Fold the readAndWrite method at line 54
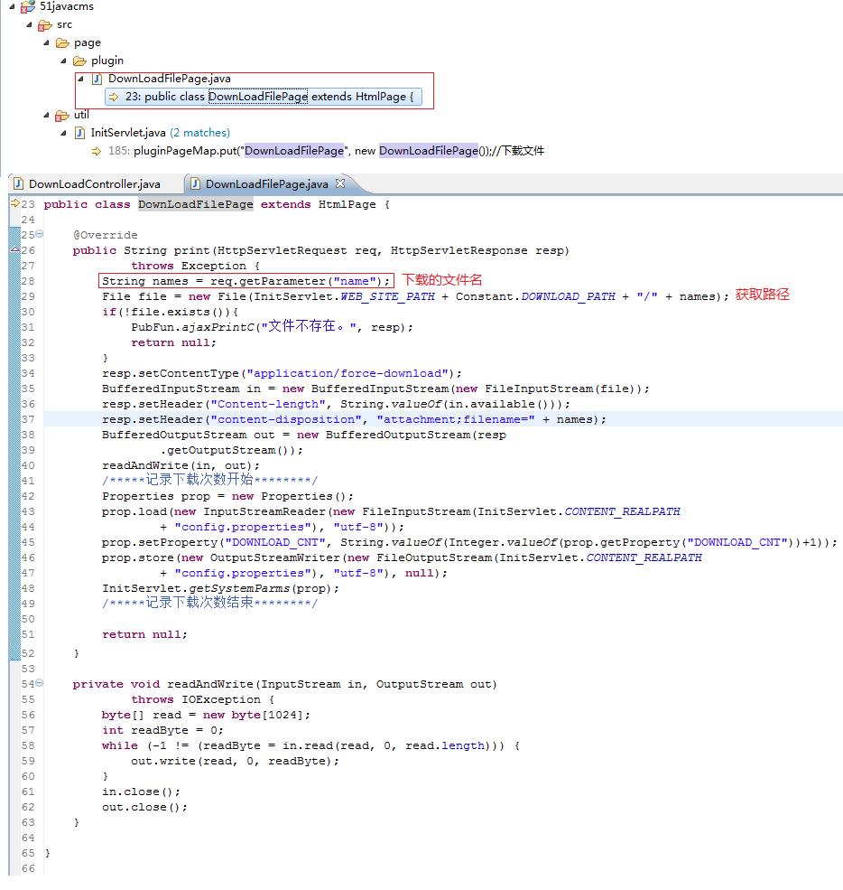This screenshot has height=890, width=843. pyautogui.click(x=39, y=683)
